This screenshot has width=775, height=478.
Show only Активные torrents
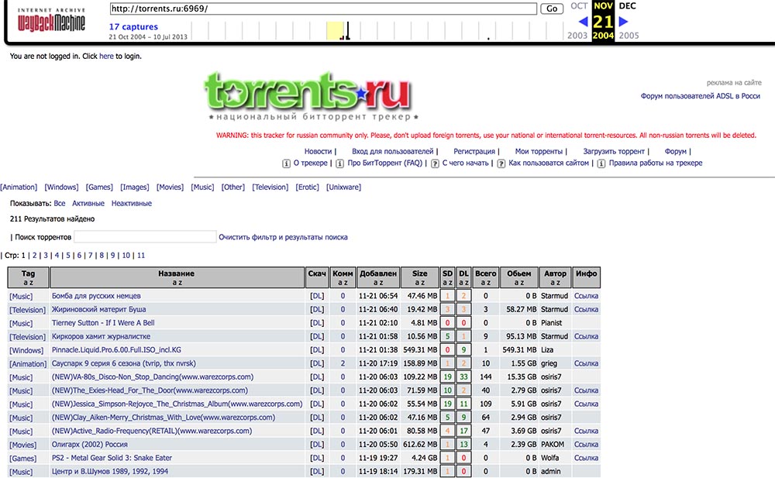tap(88, 203)
